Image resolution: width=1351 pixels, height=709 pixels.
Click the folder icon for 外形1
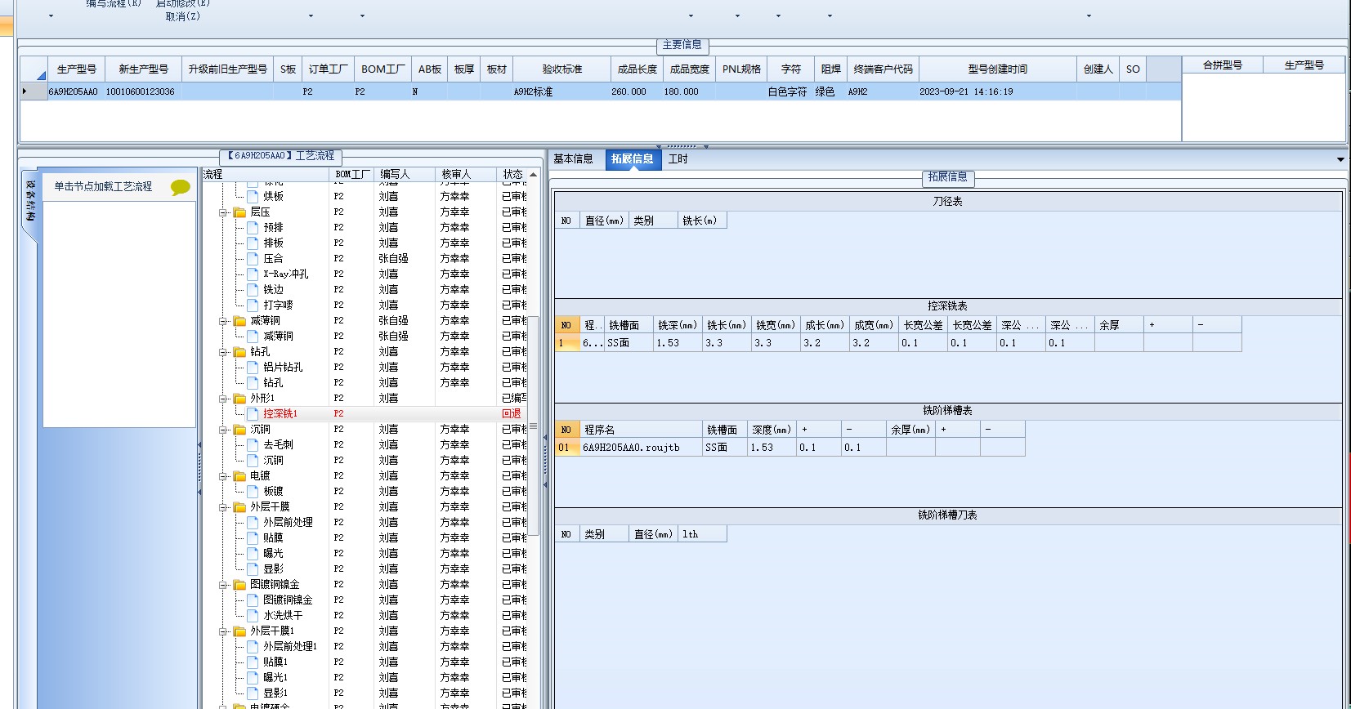[239, 399]
